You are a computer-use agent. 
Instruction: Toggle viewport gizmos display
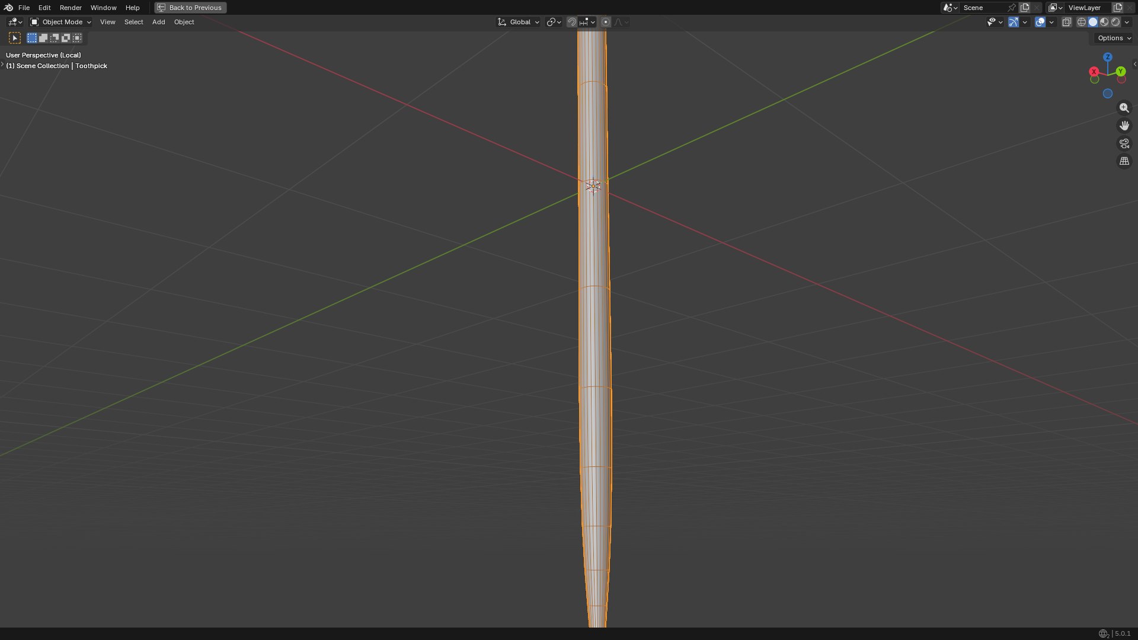1014,22
